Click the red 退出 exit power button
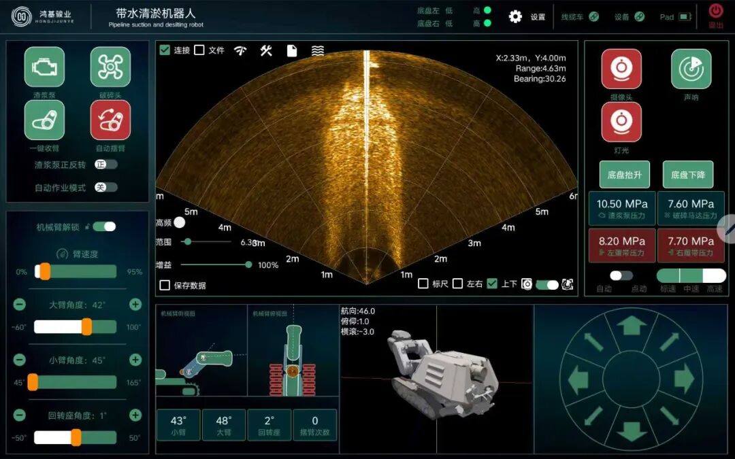 [x=716, y=11]
